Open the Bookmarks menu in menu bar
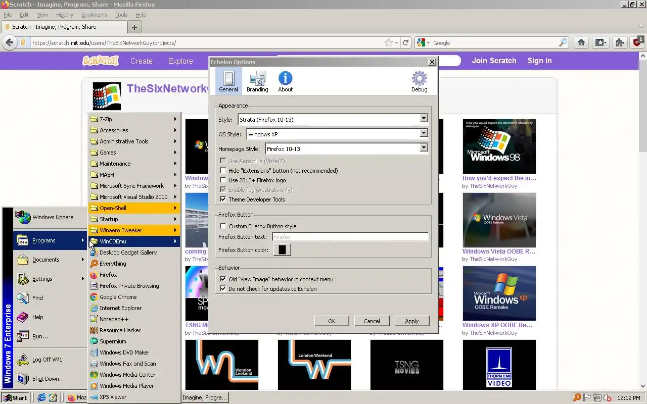647x404 pixels. tap(94, 15)
